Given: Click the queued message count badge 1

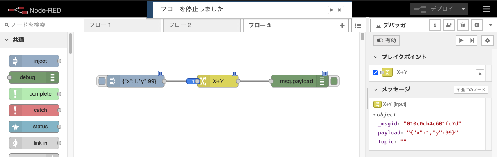Looking at the screenshot, I should (x=193, y=81).
